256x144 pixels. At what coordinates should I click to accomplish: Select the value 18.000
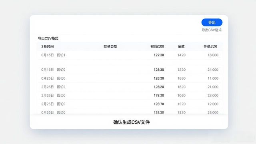[213, 55]
